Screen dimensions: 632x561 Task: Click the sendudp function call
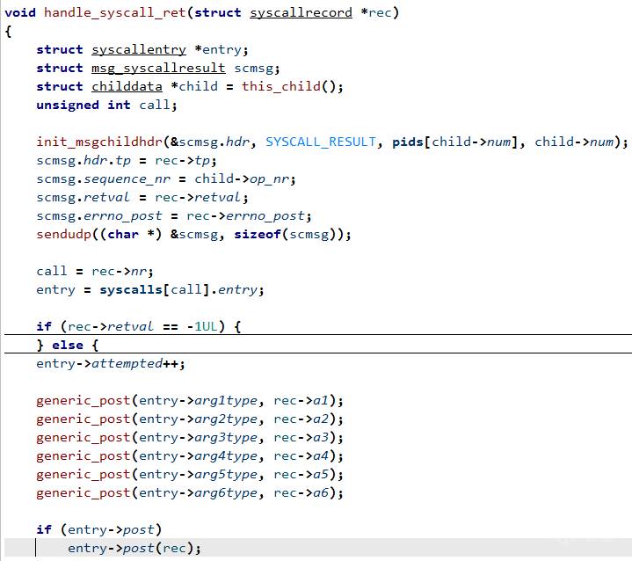click(63, 234)
